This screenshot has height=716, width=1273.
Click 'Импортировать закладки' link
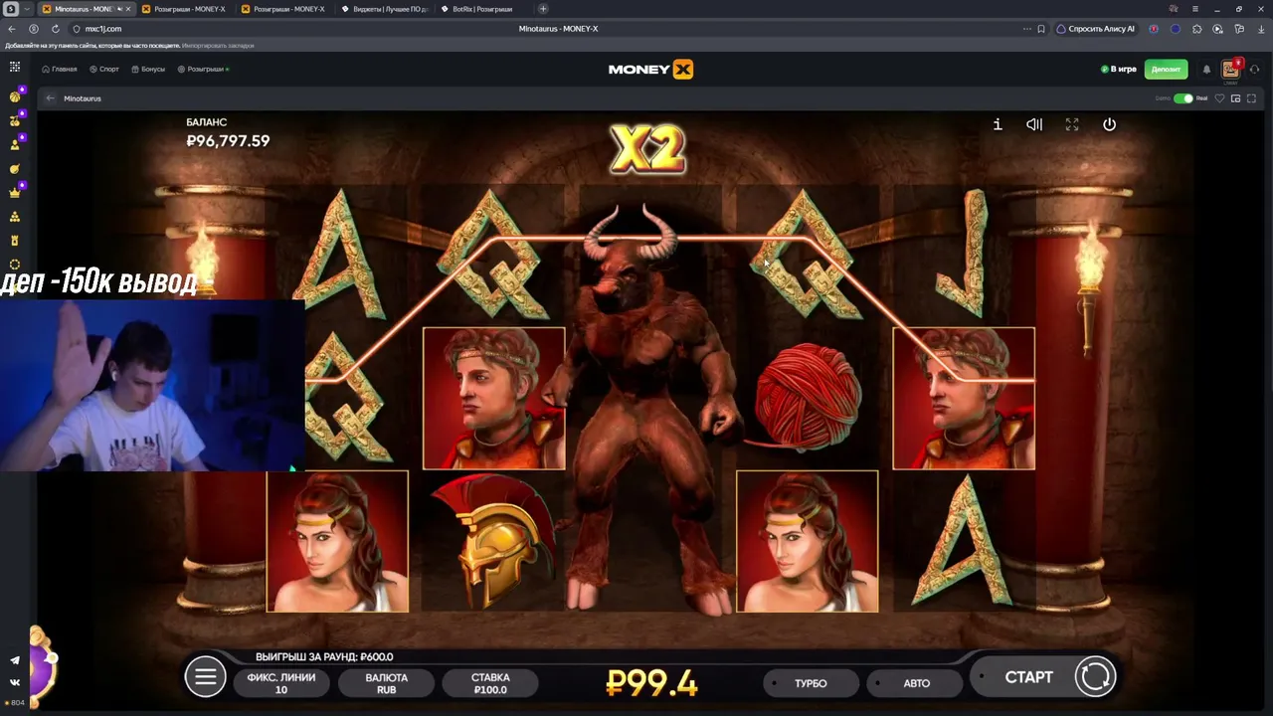(x=218, y=46)
